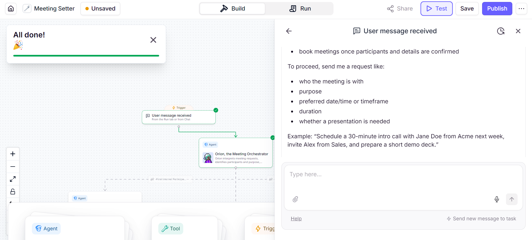Open the run history clock icon
Image resolution: width=532 pixels, height=240 pixels.
coord(500,31)
